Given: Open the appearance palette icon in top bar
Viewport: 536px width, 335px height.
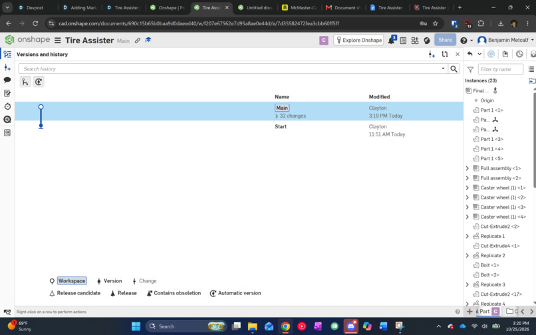Looking at the screenshot, I should pyautogui.click(x=427, y=41).
